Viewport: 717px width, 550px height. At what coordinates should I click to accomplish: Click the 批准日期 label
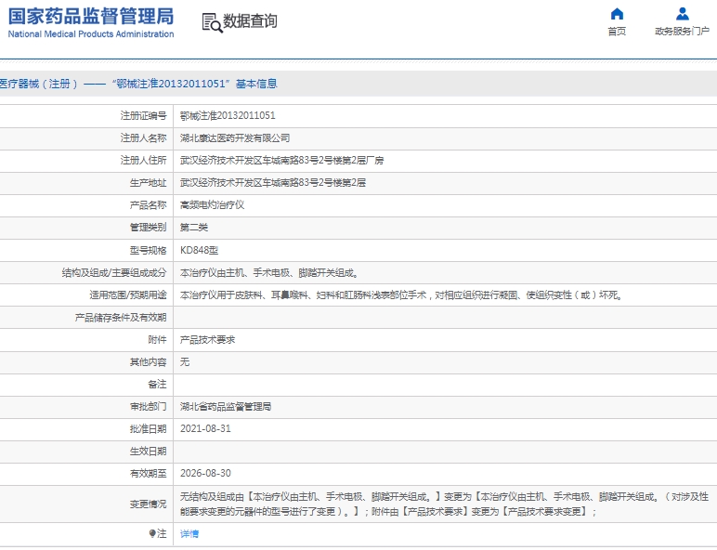click(x=149, y=428)
